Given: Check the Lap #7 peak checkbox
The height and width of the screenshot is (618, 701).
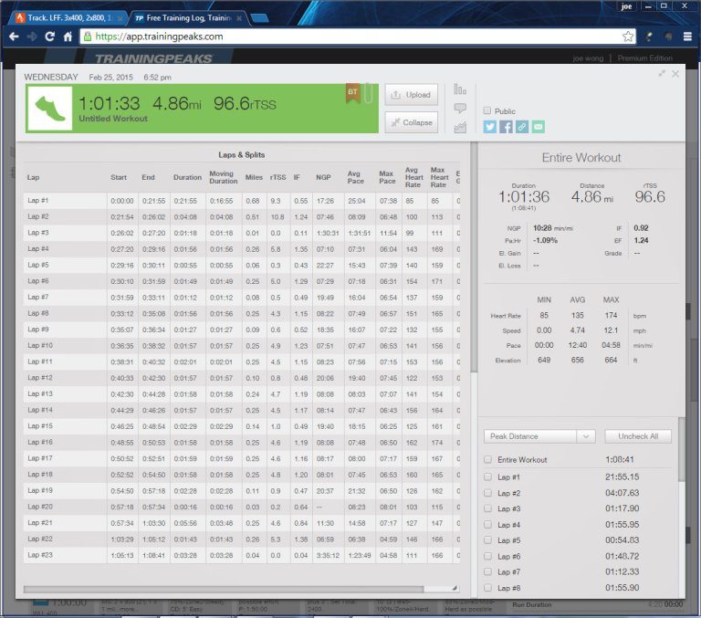Looking at the screenshot, I should point(488,572).
